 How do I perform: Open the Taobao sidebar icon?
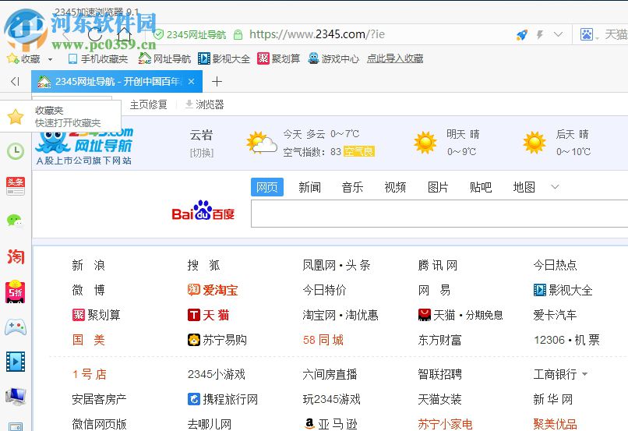point(16,256)
